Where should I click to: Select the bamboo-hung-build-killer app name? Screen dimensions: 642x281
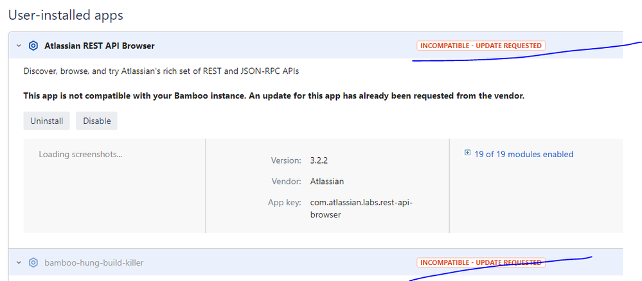[x=94, y=262]
